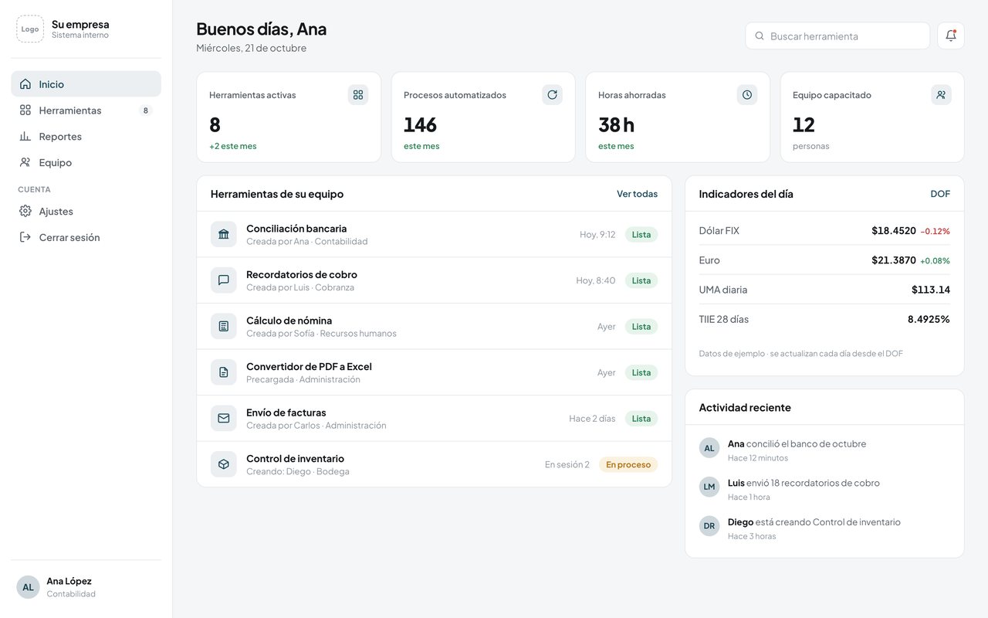Open Equipo in the sidebar

[x=86, y=163]
